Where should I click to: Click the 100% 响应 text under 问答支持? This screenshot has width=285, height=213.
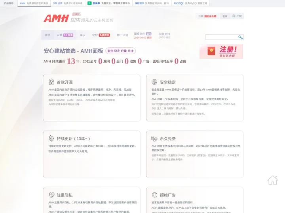pyautogui.click(x=165, y=37)
